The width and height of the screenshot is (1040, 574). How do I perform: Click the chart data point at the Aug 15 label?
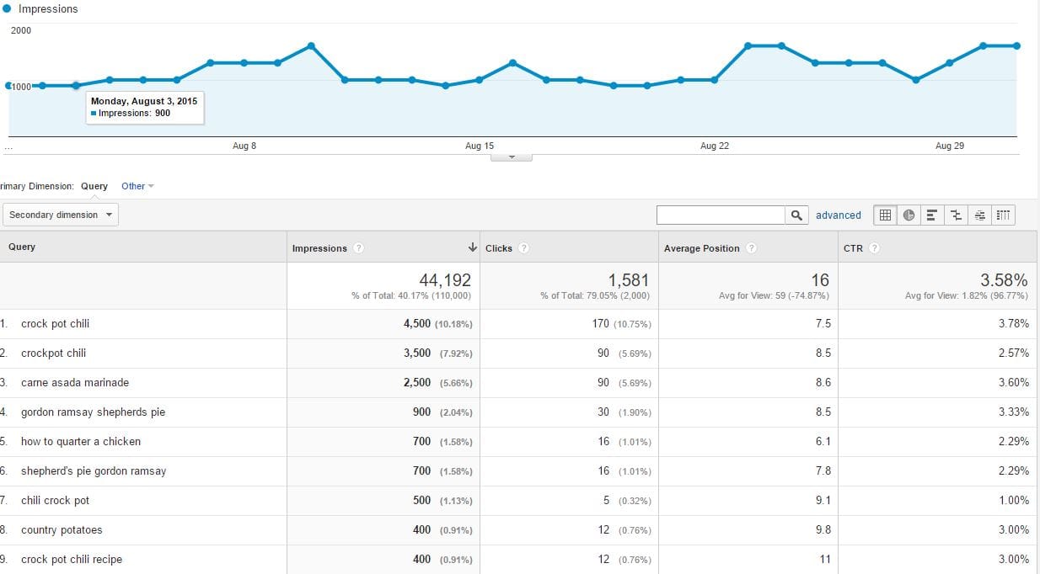479,80
